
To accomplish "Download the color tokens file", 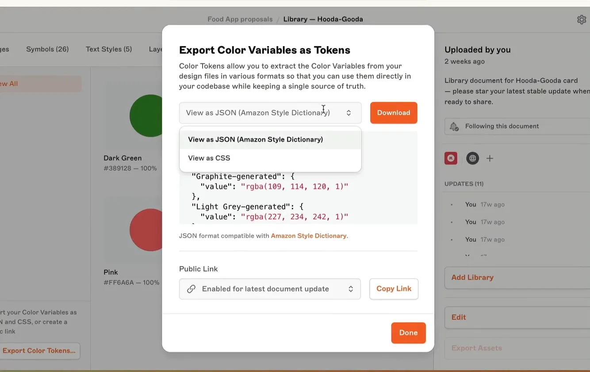I will point(393,113).
